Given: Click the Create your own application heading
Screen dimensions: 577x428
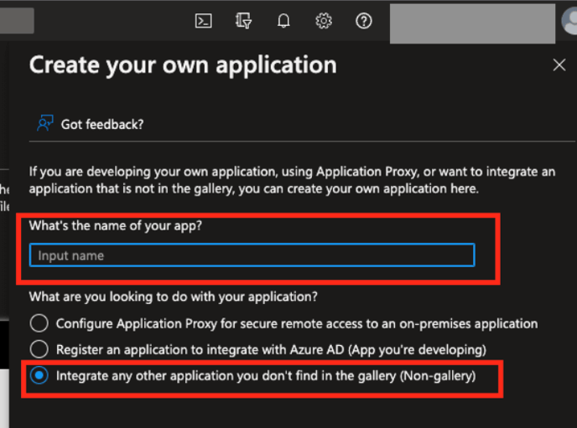Looking at the screenshot, I should click(x=183, y=65).
